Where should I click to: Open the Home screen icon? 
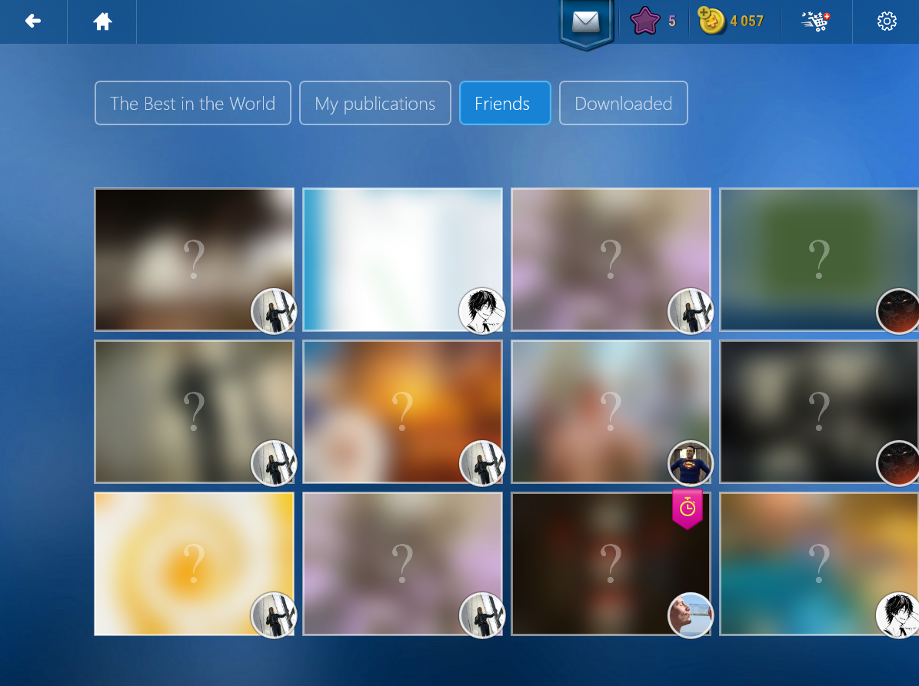coord(102,22)
